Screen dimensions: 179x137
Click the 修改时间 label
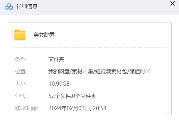[26, 108]
